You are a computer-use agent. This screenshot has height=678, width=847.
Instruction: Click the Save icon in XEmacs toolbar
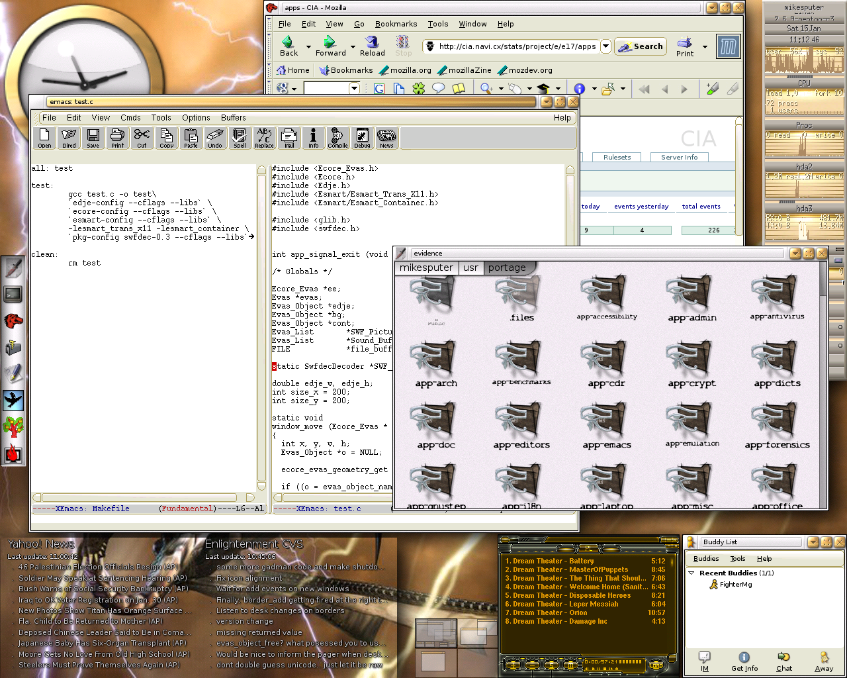coord(93,138)
